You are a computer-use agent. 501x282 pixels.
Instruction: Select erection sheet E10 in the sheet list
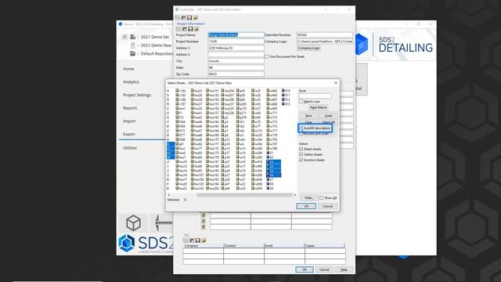(286, 91)
